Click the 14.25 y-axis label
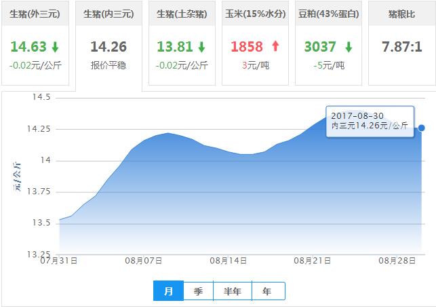The width and height of the screenshot is (436, 307). coord(39,128)
